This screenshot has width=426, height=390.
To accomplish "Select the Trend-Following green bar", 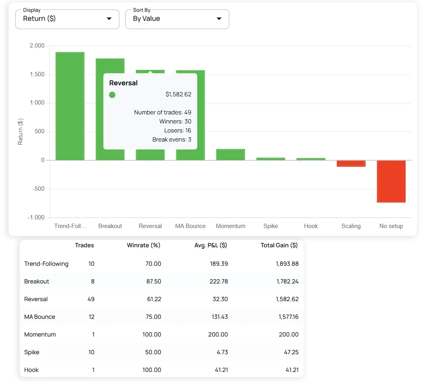I will point(70,106).
